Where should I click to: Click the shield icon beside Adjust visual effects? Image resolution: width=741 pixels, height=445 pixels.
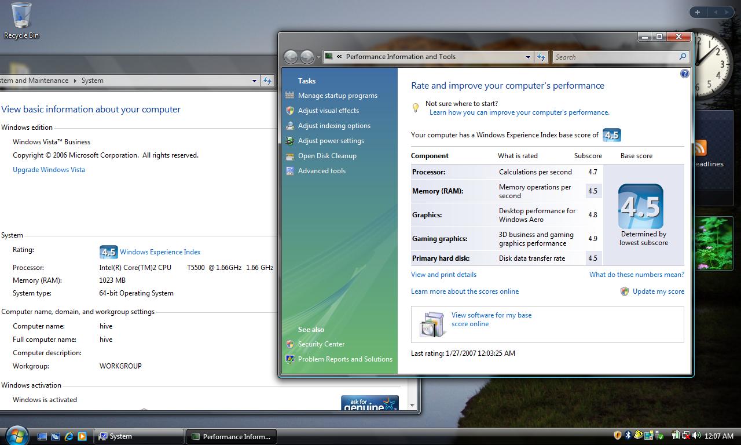290,111
